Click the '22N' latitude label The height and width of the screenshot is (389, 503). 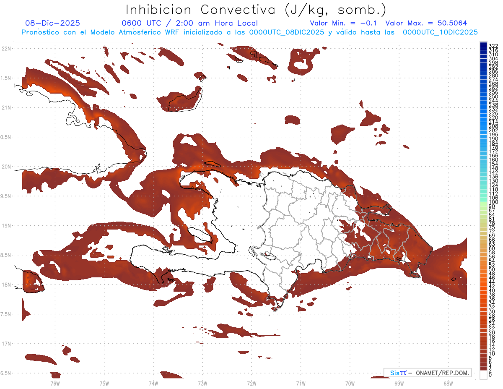6,48
